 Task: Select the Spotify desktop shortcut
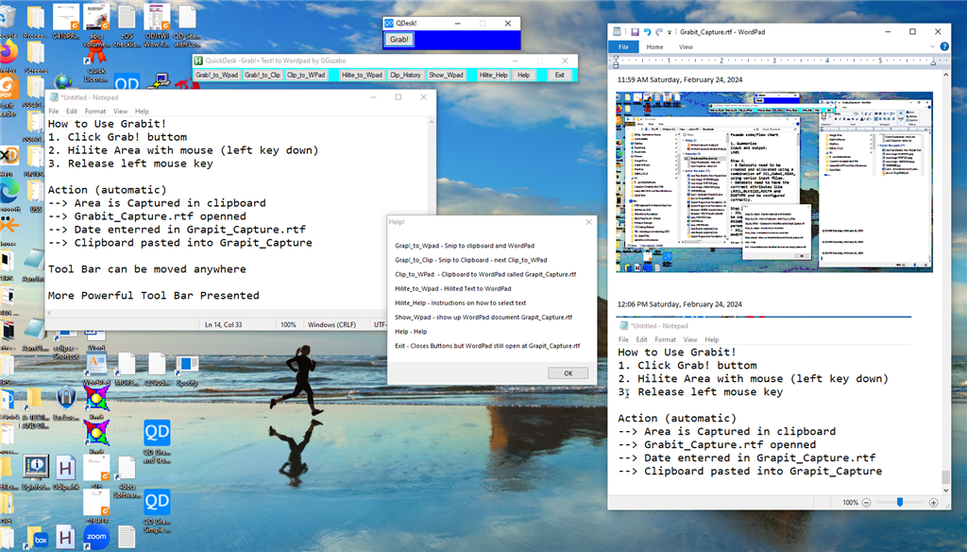click(x=187, y=370)
